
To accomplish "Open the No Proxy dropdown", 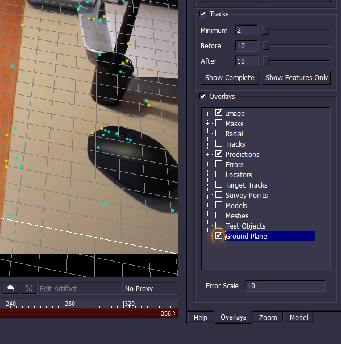I will click(151, 288).
